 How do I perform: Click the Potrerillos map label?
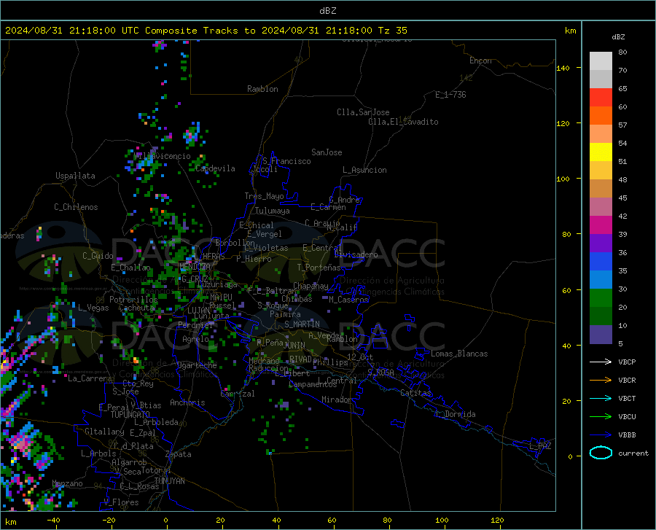[x=133, y=300]
